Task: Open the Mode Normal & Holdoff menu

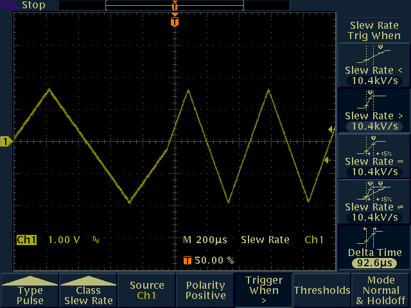Action: click(x=381, y=290)
